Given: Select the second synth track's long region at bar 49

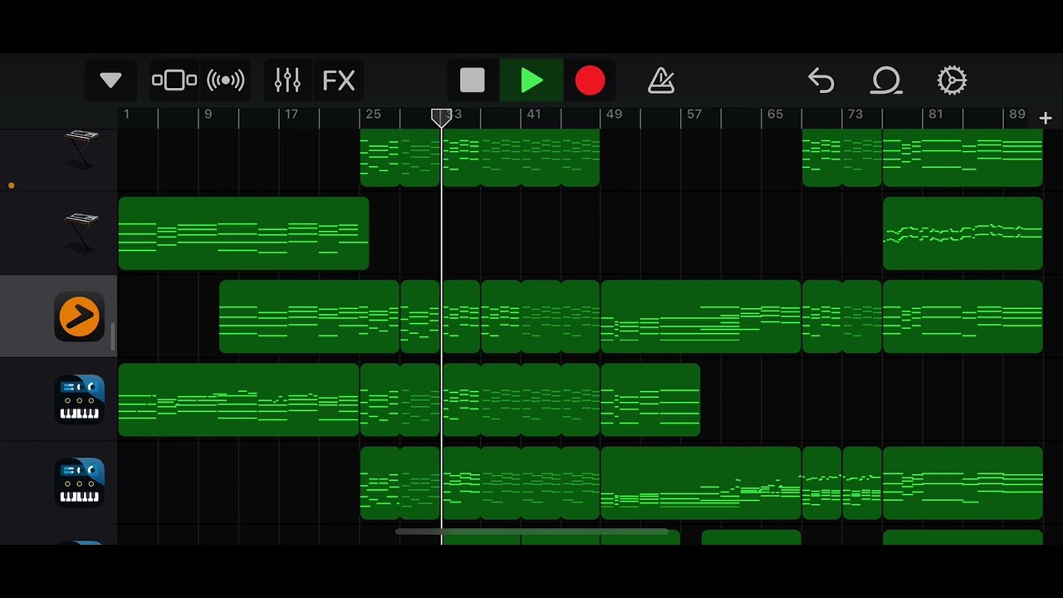Looking at the screenshot, I should tap(701, 483).
